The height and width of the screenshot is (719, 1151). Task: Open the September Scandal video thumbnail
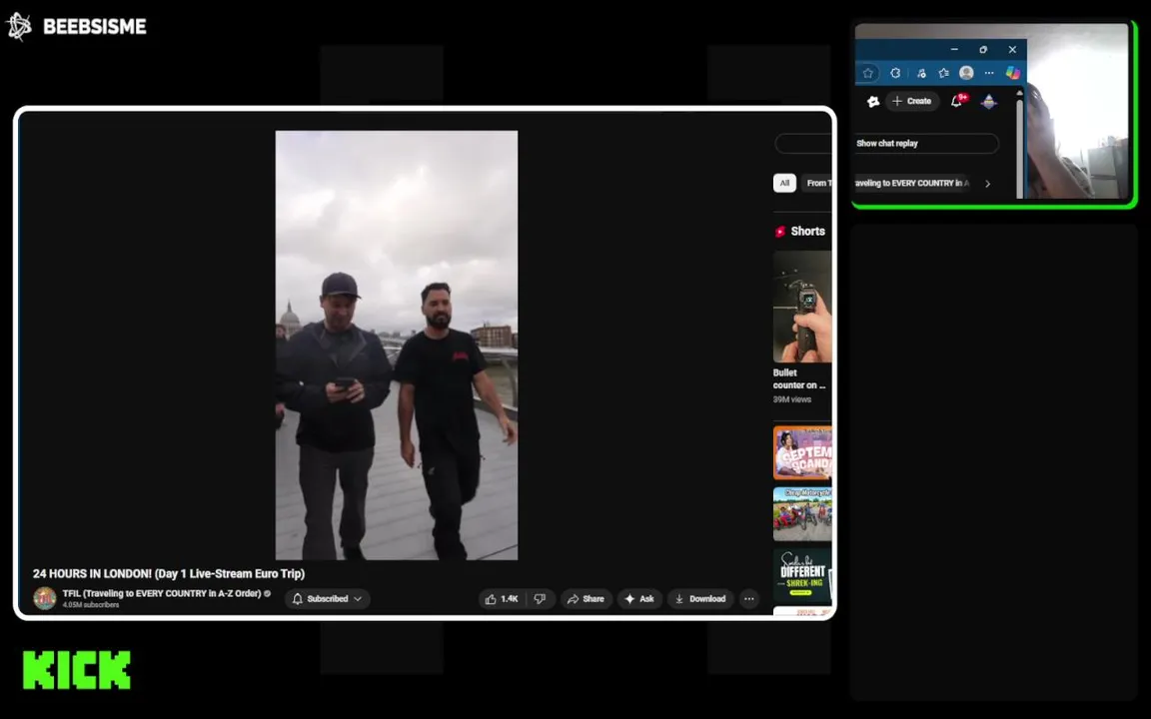point(802,452)
